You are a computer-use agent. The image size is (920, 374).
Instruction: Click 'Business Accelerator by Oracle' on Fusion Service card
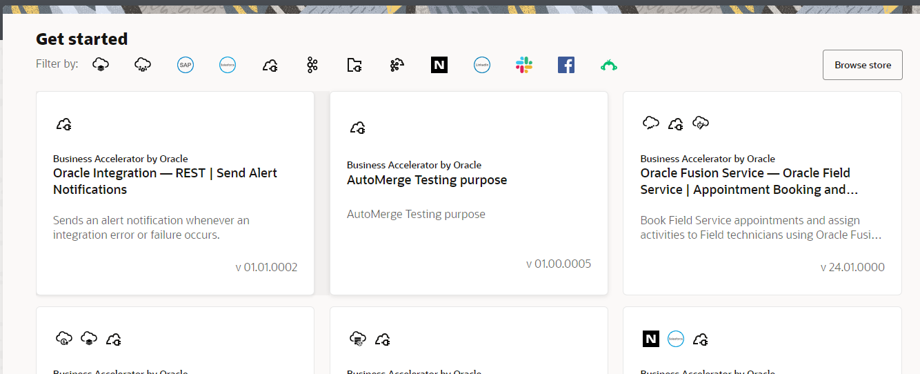pyautogui.click(x=708, y=159)
